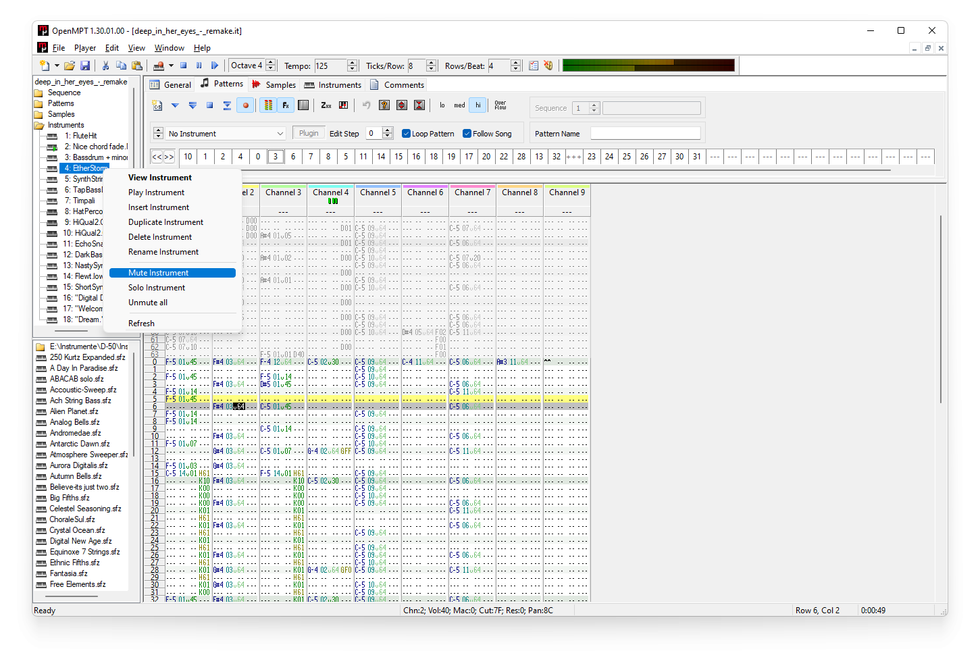Open the No Instrument dropdown

point(226,134)
